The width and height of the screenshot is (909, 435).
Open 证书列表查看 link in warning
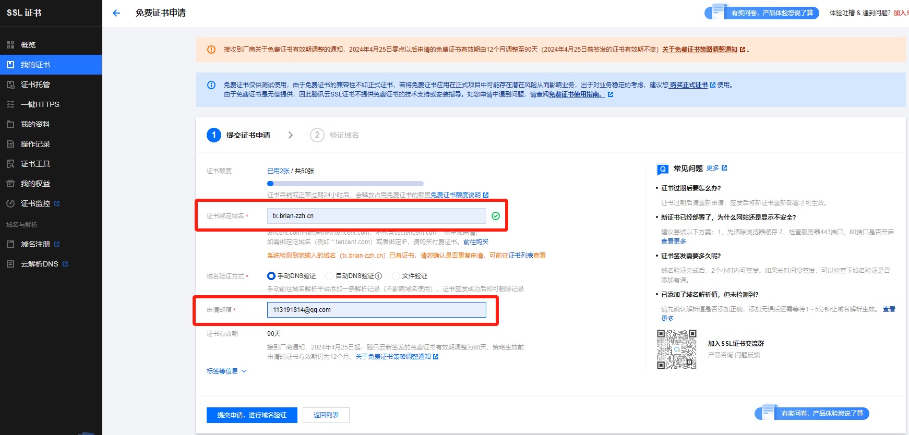pos(527,256)
